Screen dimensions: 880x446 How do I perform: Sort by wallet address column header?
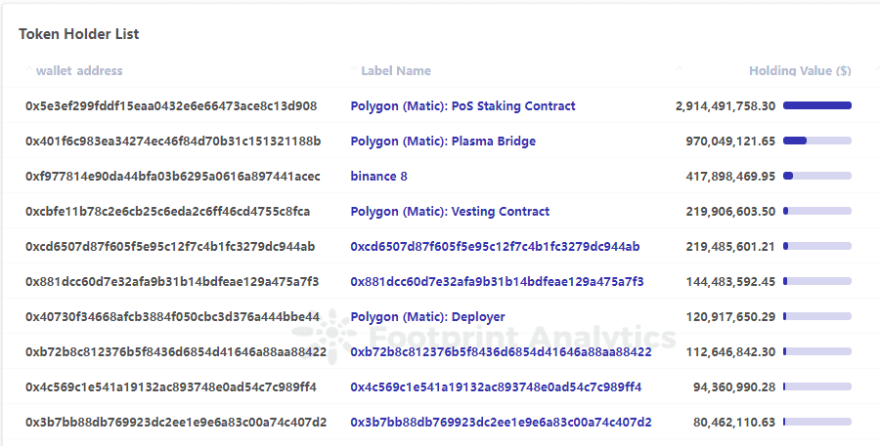(79, 71)
